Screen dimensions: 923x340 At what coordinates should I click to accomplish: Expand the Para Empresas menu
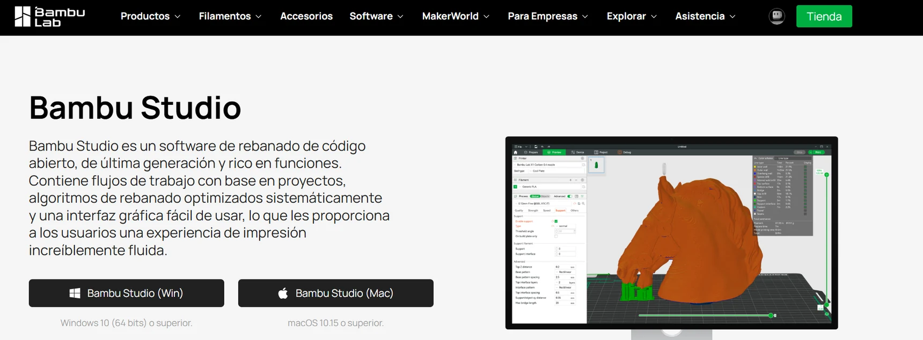548,16
